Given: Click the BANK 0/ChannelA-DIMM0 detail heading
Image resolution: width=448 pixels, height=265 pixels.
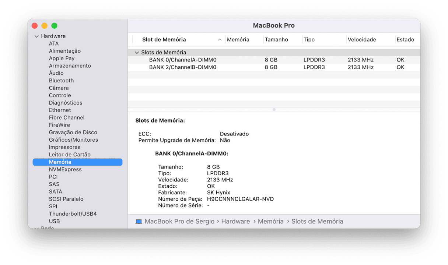Looking at the screenshot, I should click(192, 154).
